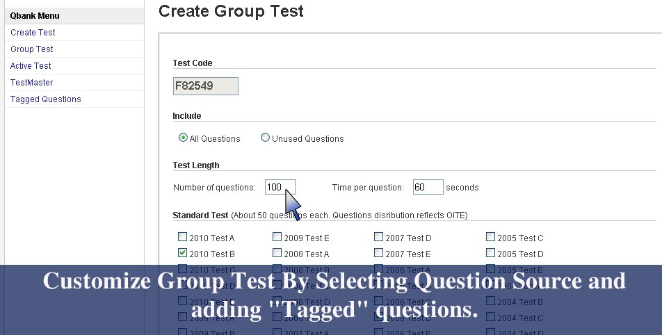Tick the 2004 Test C checkbox
The width and height of the screenshot is (662, 335).
[x=491, y=318]
